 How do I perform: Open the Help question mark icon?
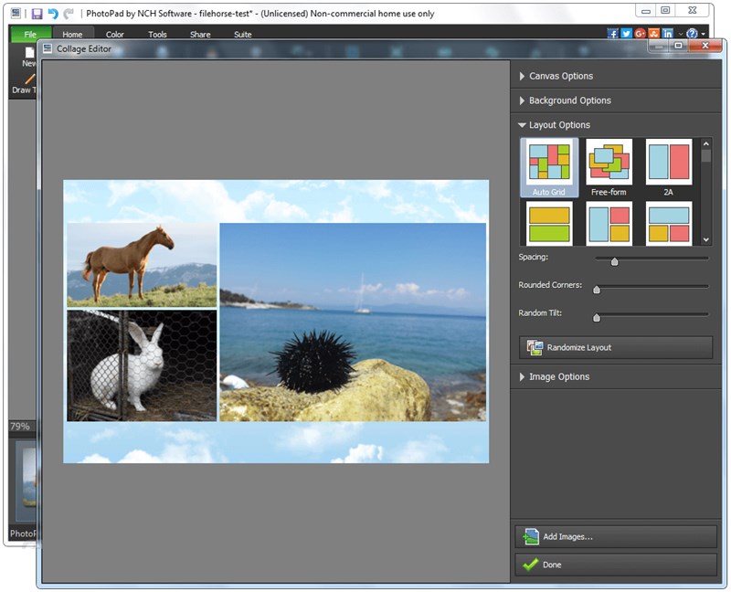pos(692,34)
